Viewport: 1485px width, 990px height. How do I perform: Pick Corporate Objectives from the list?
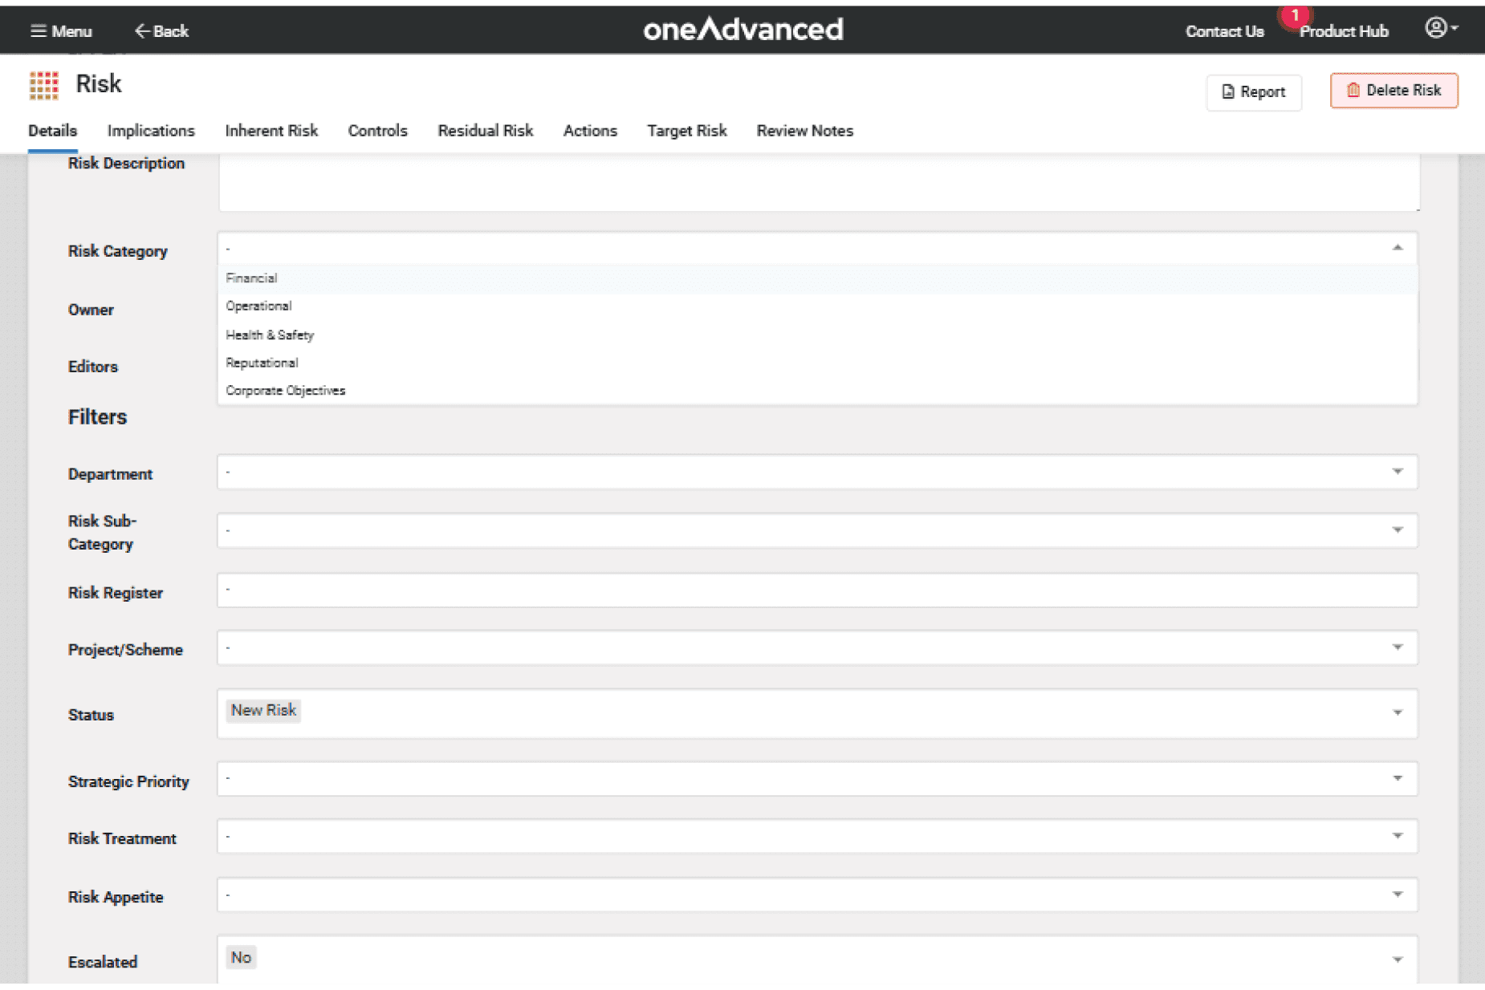click(x=286, y=391)
